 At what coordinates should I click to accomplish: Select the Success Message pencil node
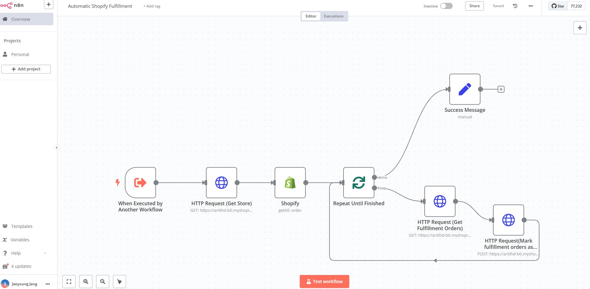tap(465, 89)
